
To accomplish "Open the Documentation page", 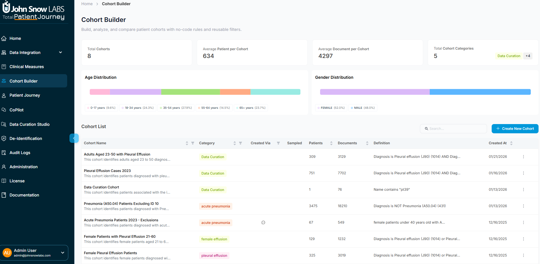I will (24, 195).
